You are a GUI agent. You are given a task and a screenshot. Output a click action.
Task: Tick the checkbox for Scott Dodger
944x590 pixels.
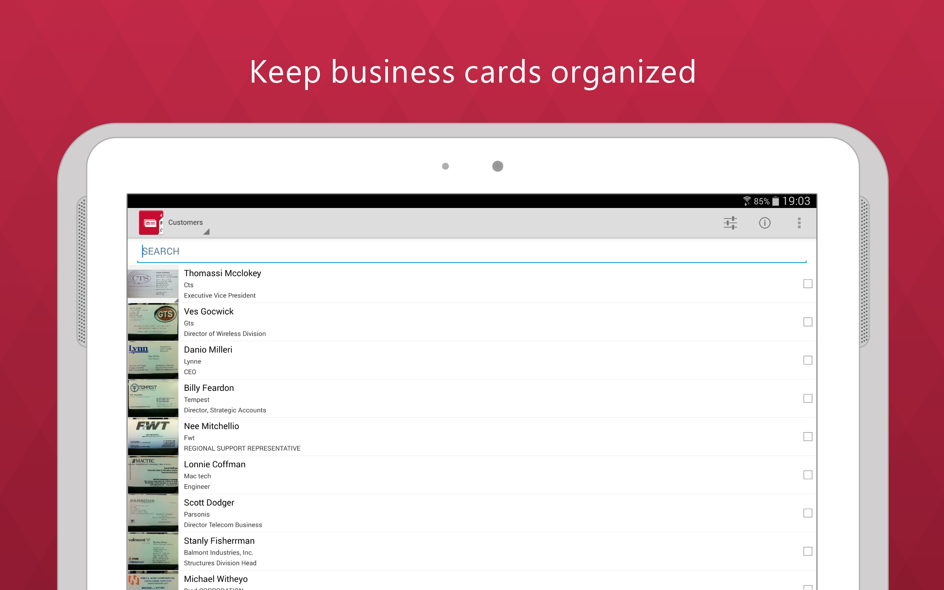(x=808, y=513)
